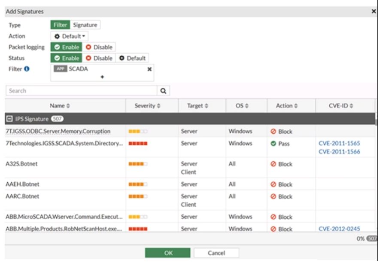This screenshot has width=380, height=264.
Task: Switch Type to Signature
Action: (x=85, y=25)
